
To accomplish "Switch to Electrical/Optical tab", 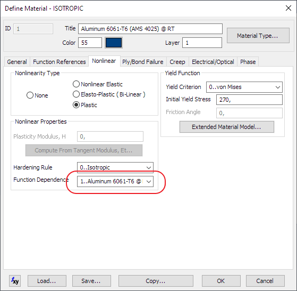I will click(213, 62).
